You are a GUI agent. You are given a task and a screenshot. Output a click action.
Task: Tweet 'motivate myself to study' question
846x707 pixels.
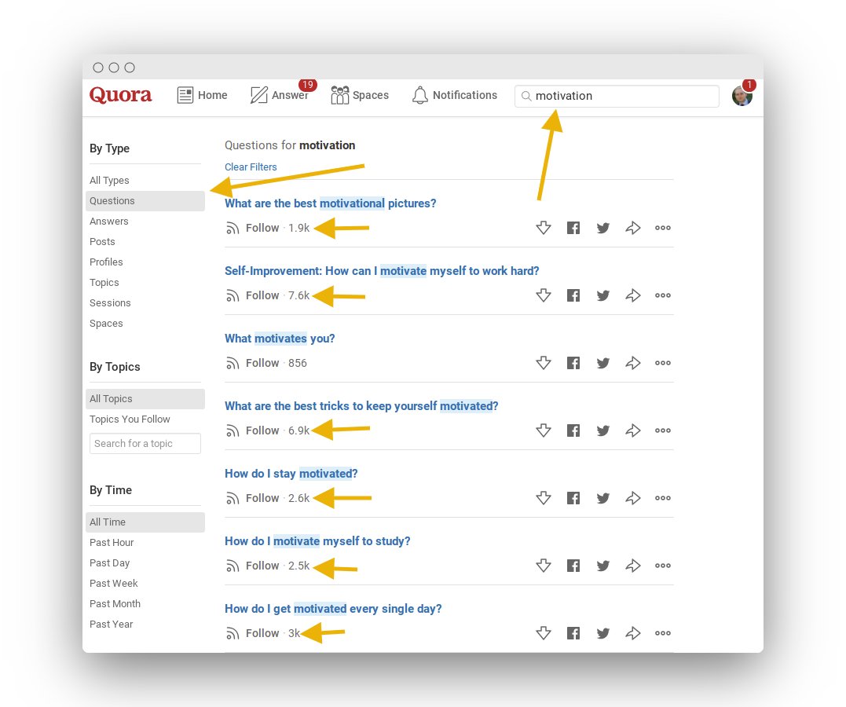pyautogui.click(x=603, y=566)
